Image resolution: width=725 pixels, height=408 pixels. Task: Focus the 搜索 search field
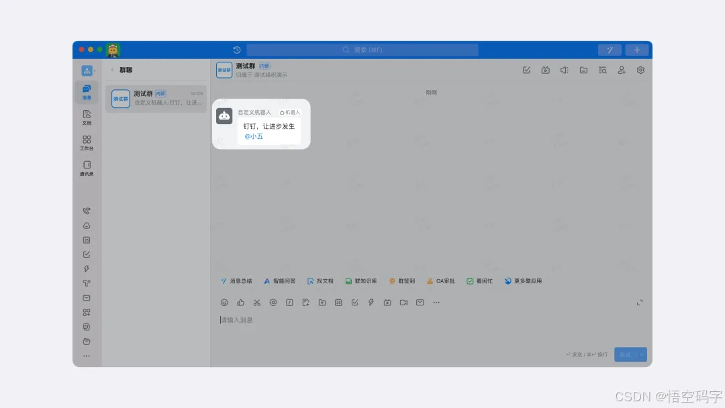coord(362,50)
